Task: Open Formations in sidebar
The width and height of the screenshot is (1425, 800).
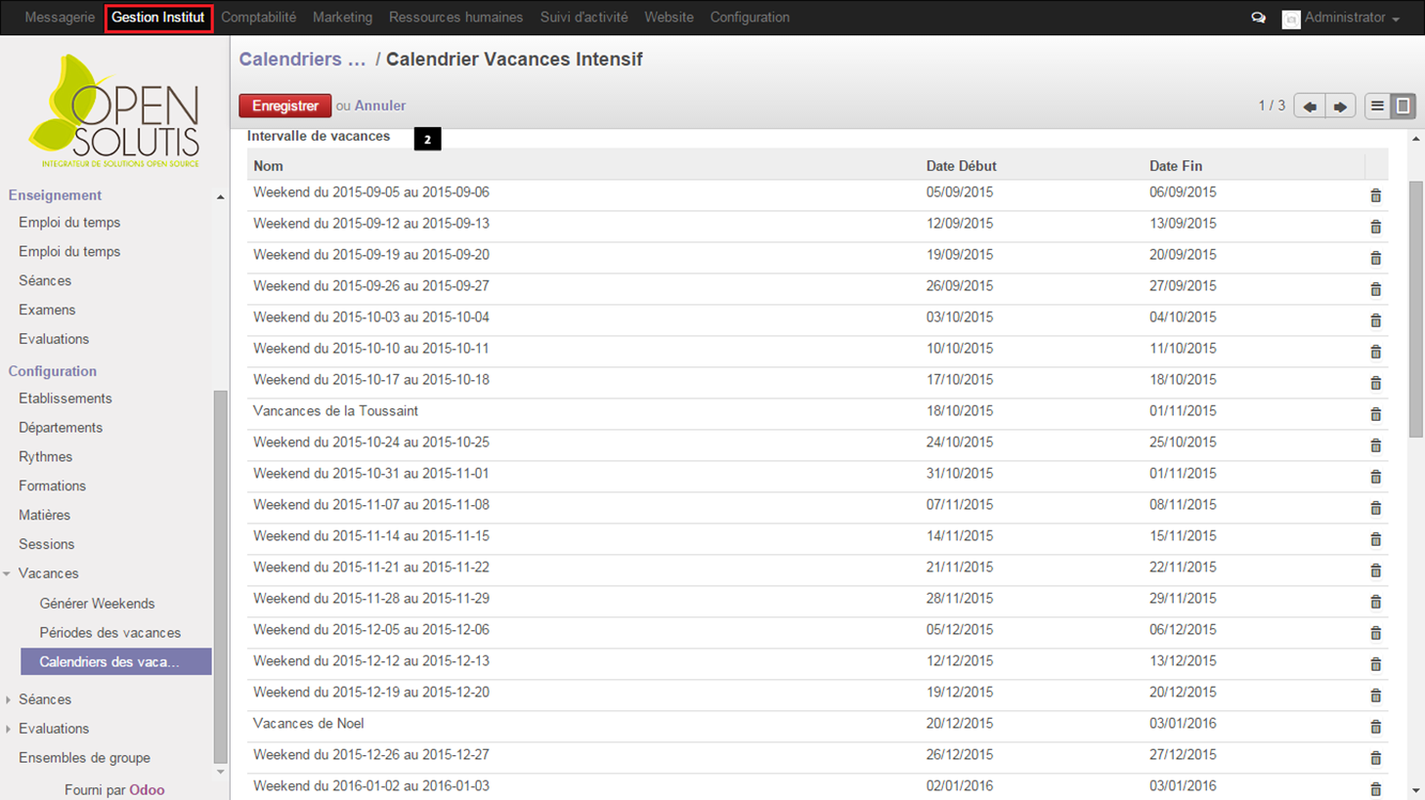Action: tap(52, 486)
